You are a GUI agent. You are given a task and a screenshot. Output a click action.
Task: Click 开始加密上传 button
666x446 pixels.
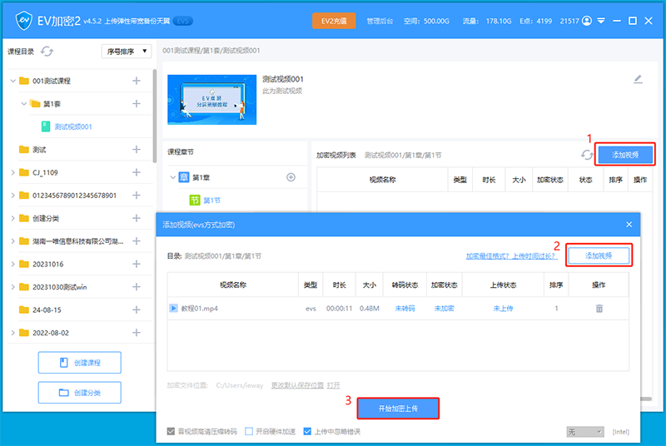tap(398, 409)
